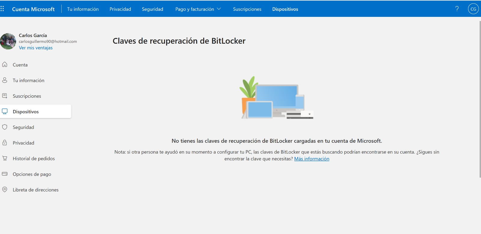
Task: Open Suscripciones in top navigation
Action: (247, 9)
